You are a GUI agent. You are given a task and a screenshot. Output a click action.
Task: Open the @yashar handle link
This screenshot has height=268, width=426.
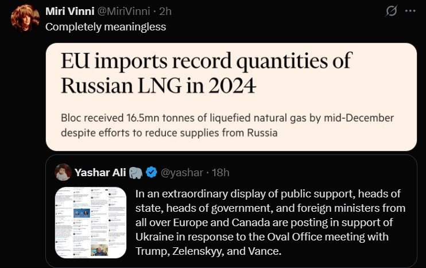[182, 173]
